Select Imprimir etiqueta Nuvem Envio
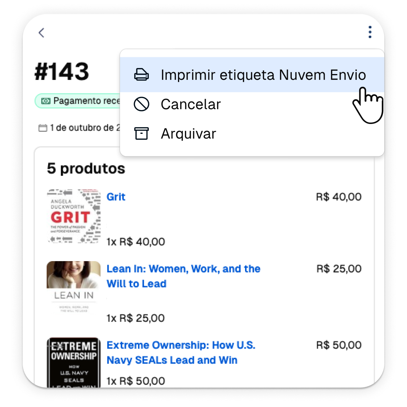The image size is (407, 407). [x=252, y=75]
